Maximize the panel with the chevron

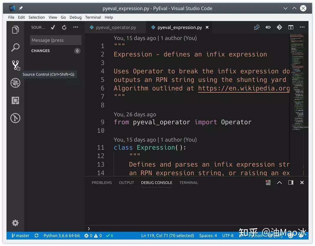[279, 182]
